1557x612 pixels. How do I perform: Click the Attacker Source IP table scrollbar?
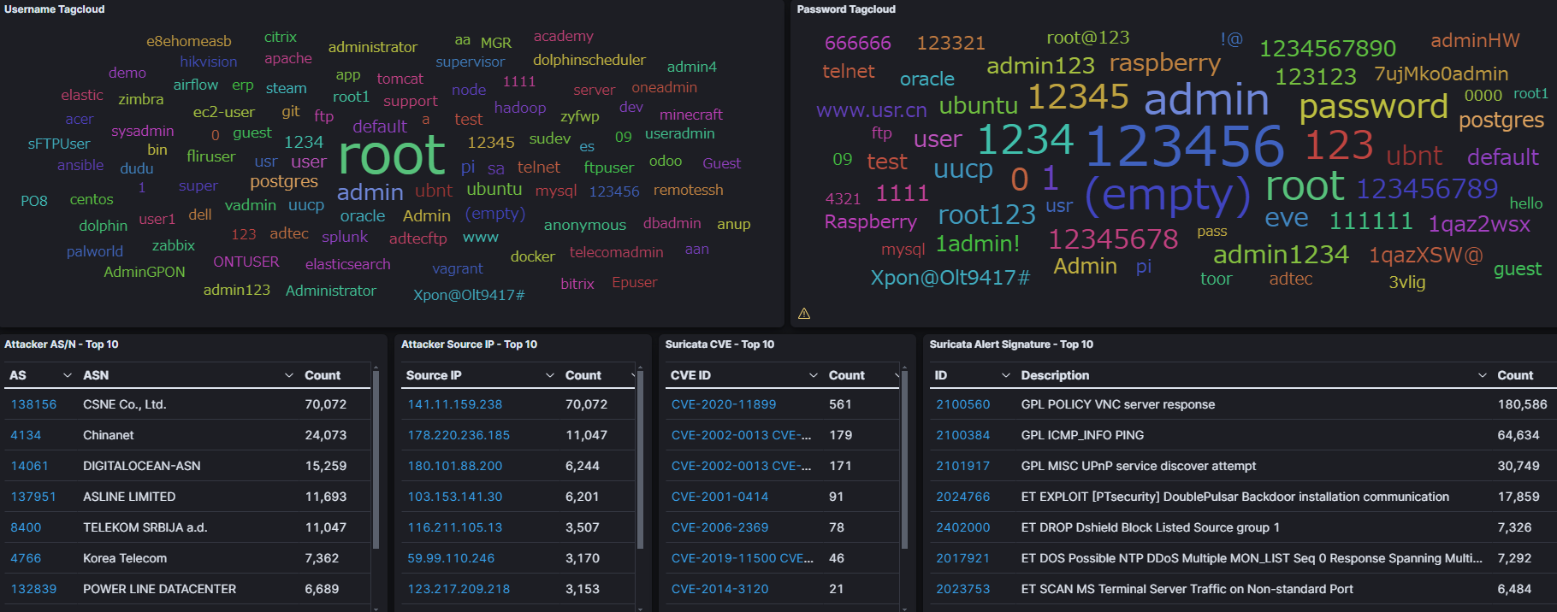tap(640, 460)
